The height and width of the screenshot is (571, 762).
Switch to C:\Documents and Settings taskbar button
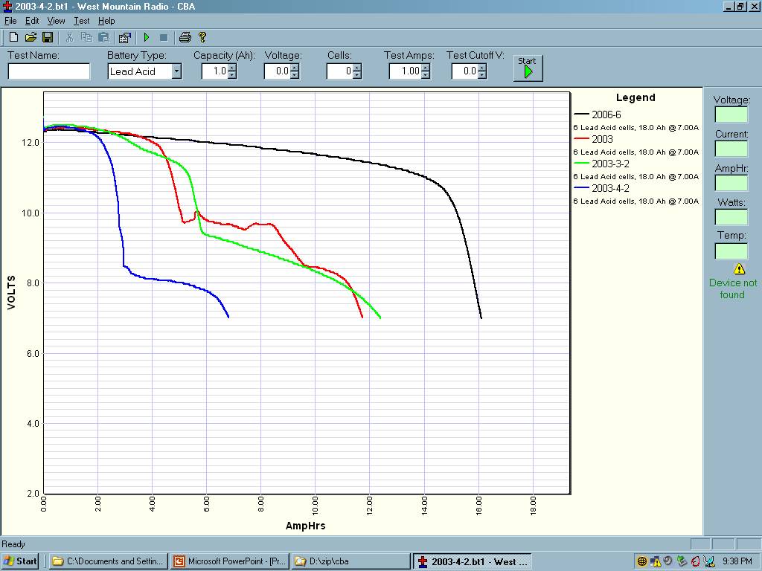pyautogui.click(x=109, y=561)
